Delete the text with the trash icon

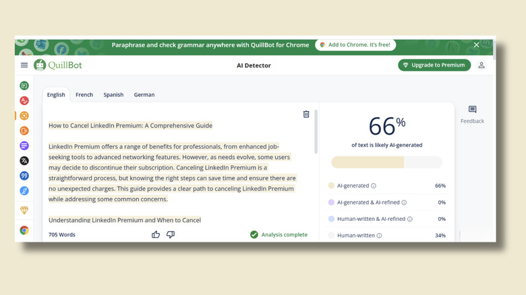[x=306, y=114]
